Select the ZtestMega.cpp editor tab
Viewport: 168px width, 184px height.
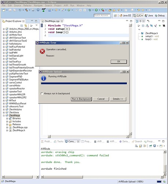tap(52, 21)
